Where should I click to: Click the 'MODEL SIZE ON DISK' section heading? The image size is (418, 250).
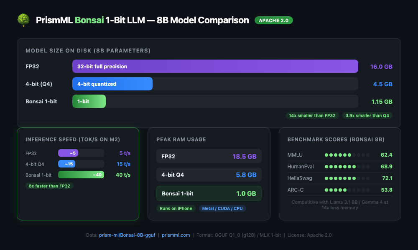coord(88,51)
